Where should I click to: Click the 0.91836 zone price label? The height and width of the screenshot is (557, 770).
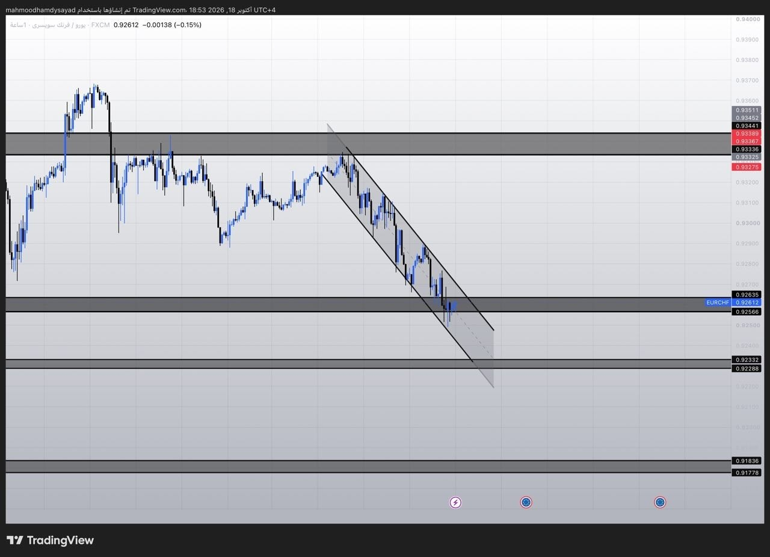point(747,461)
